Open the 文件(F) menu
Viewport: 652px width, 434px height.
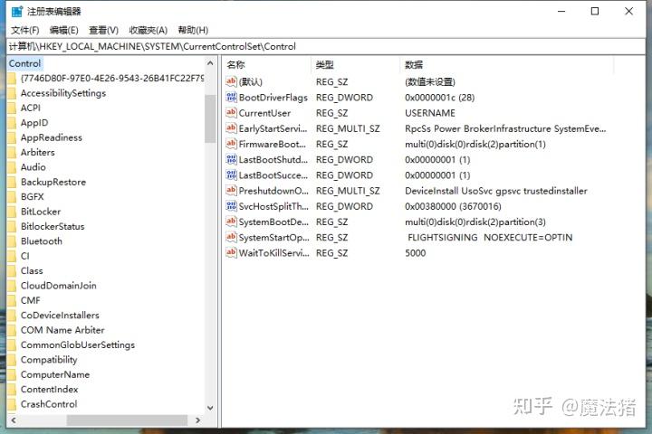pos(25,31)
